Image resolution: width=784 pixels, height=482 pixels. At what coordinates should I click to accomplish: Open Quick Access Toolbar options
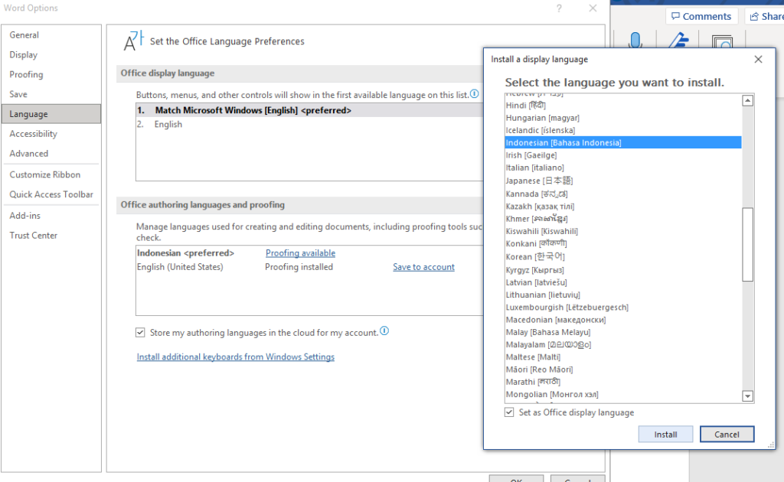pyautogui.click(x=51, y=194)
